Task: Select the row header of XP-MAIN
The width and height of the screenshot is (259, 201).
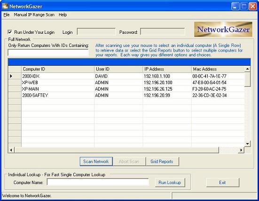Action: [15, 89]
